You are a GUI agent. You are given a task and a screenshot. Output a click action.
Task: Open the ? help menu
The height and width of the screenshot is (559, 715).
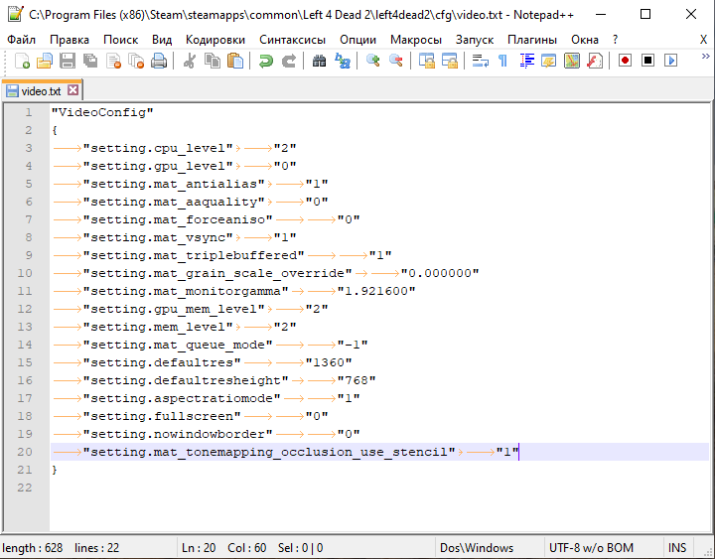(x=615, y=40)
